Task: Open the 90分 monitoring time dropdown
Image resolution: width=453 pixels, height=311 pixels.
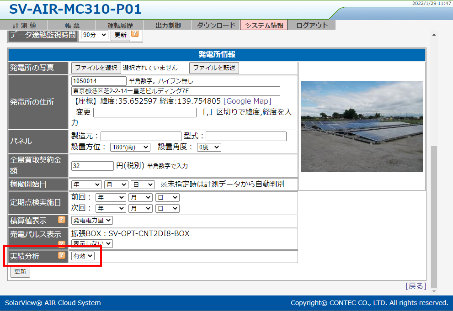Action: [95, 35]
